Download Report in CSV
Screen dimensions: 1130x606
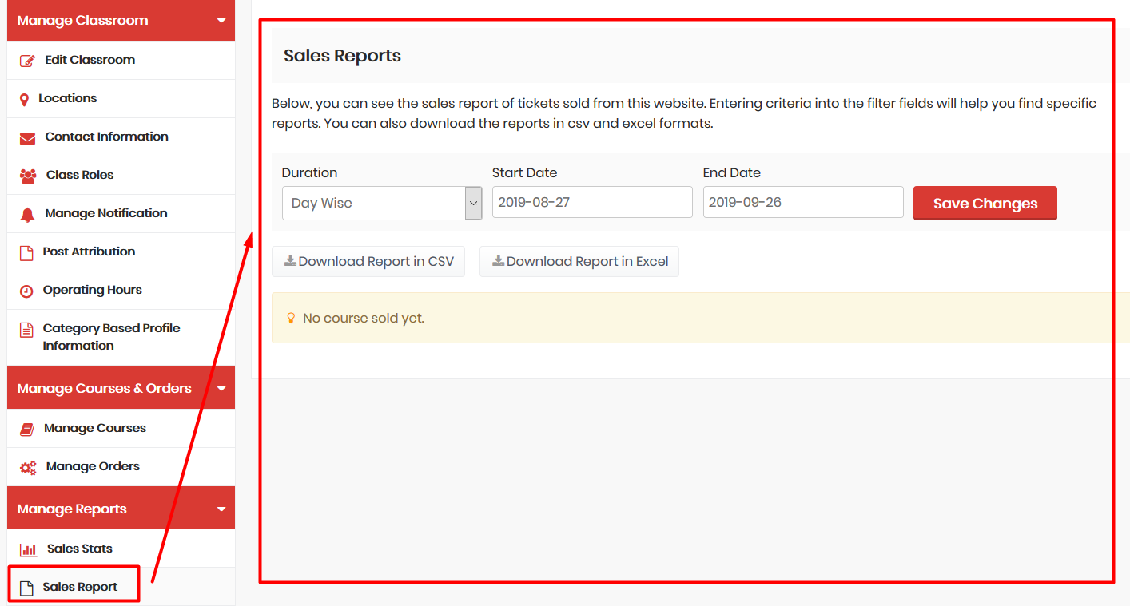(368, 261)
